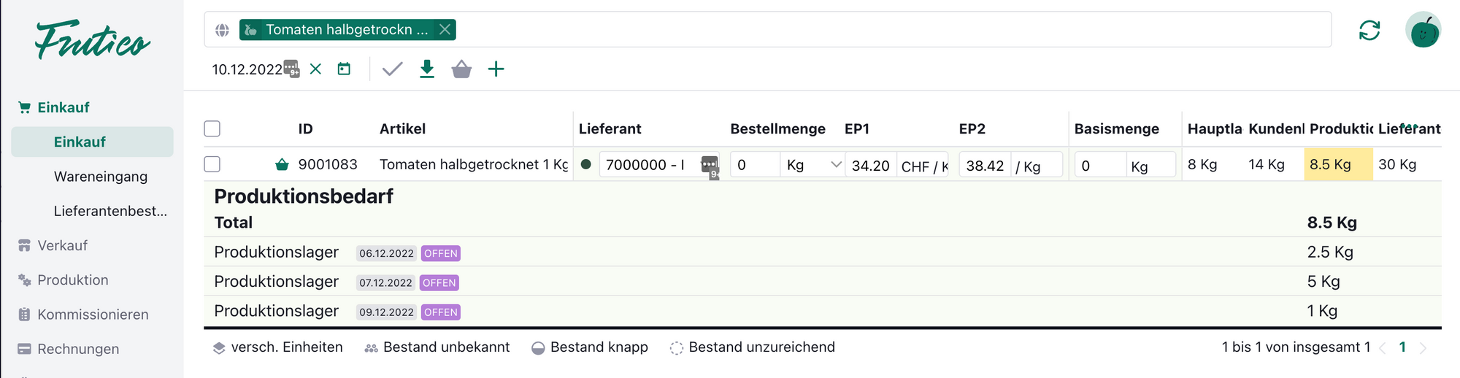
Task: Click the green download arrow icon
Action: [427, 69]
